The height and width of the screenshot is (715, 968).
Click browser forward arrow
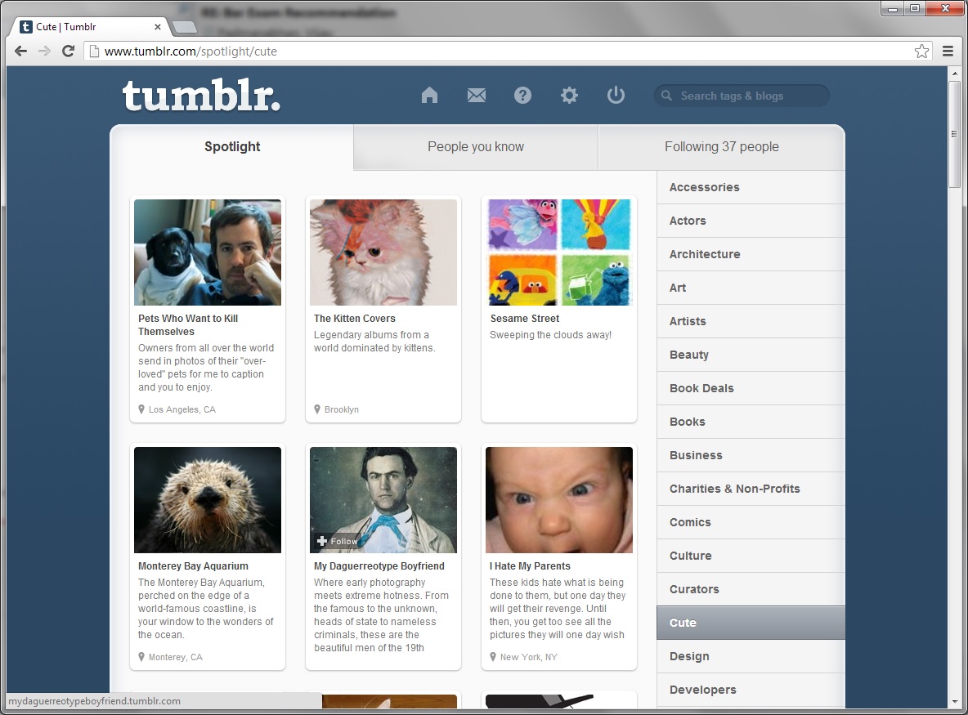44,51
